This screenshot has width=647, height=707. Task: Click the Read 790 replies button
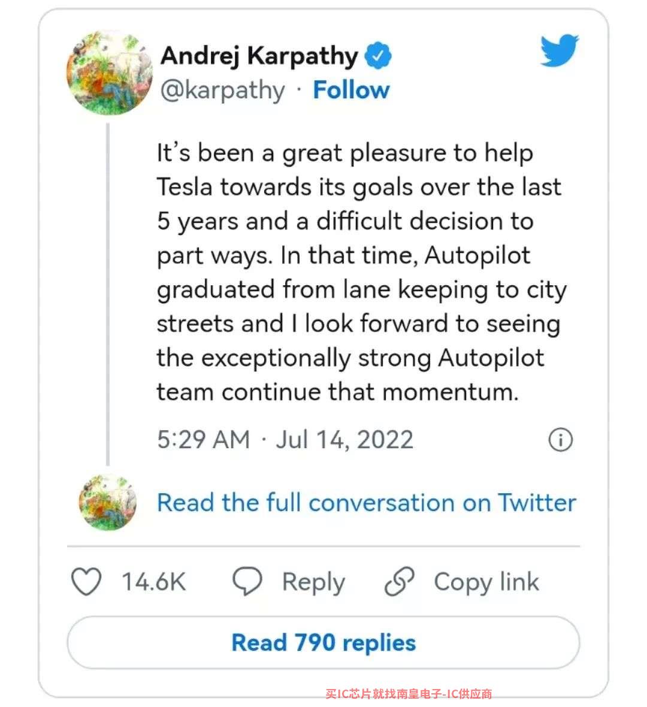tap(323, 642)
